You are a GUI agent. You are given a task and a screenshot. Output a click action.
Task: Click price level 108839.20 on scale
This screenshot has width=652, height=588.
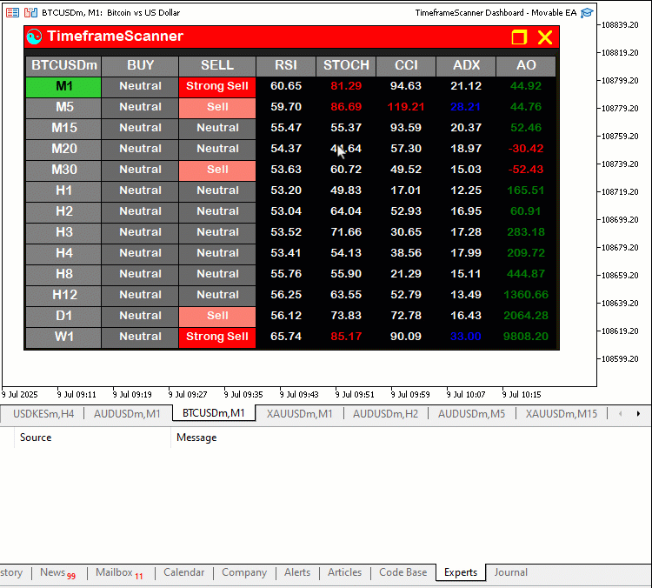point(620,25)
